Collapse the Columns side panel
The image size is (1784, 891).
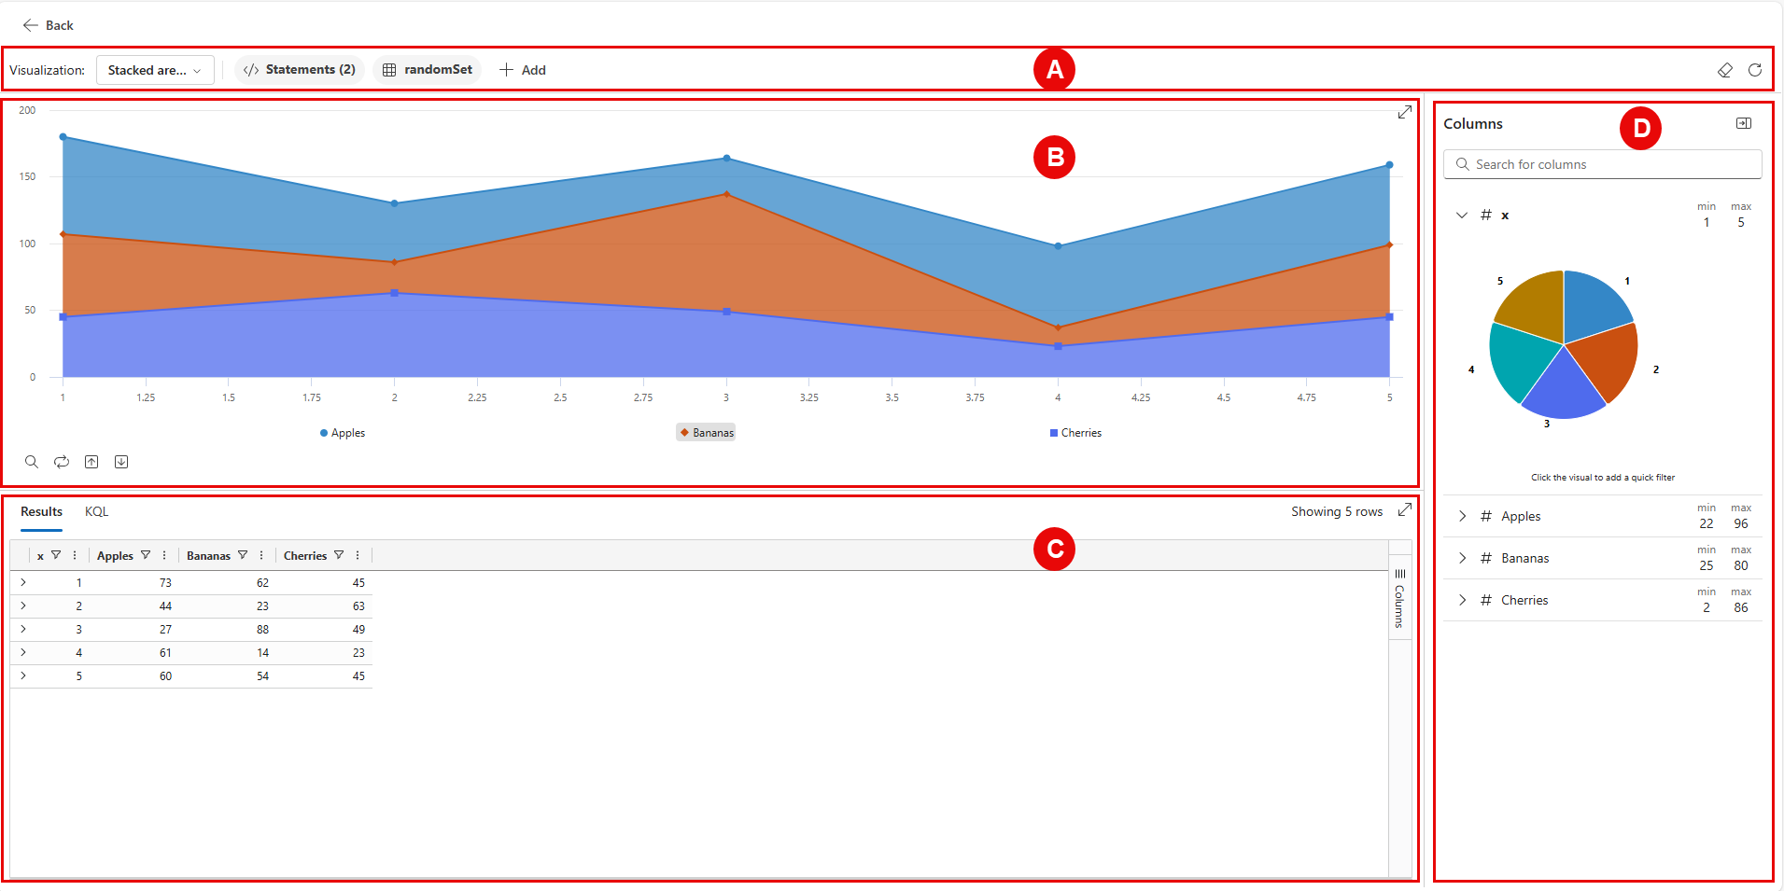point(1743,123)
